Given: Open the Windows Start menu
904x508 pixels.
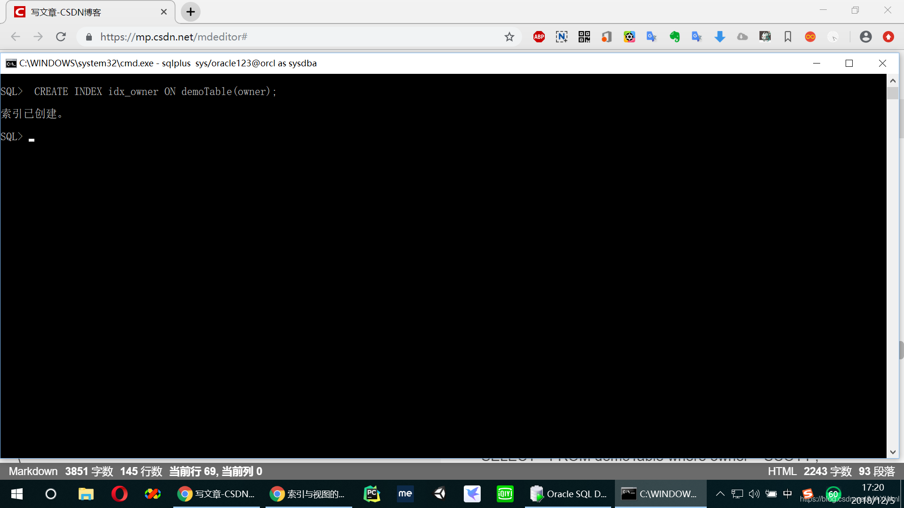Looking at the screenshot, I should coord(17,494).
